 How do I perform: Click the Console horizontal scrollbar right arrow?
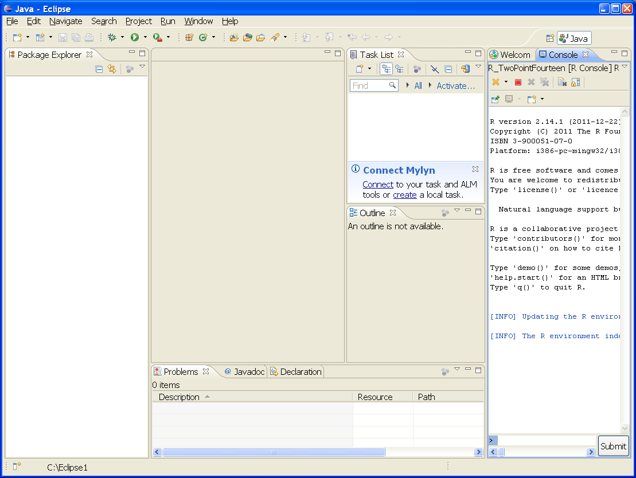[x=591, y=452]
